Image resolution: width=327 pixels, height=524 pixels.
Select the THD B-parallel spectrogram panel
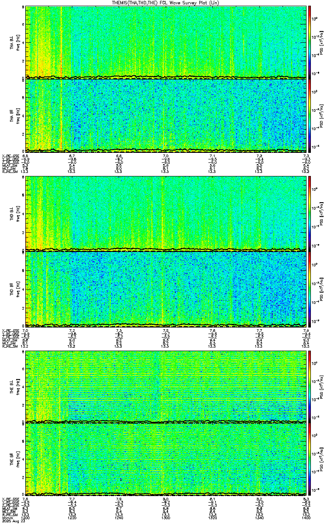[x=166, y=288]
